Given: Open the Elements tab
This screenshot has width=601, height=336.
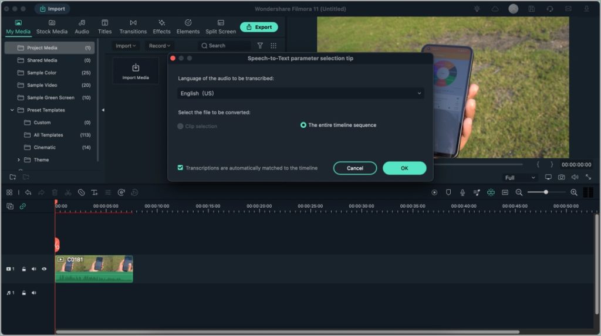Looking at the screenshot, I should [188, 27].
